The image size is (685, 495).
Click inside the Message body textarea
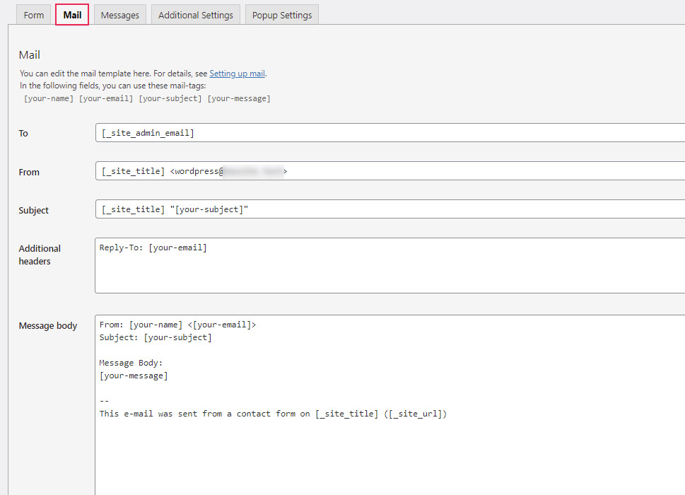[389, 438]
